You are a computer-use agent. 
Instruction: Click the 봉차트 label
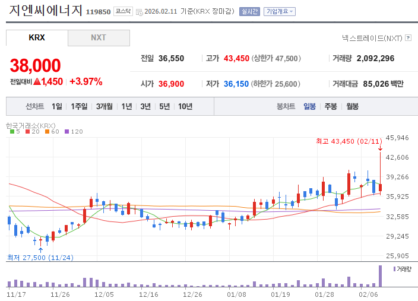(286, 107)
